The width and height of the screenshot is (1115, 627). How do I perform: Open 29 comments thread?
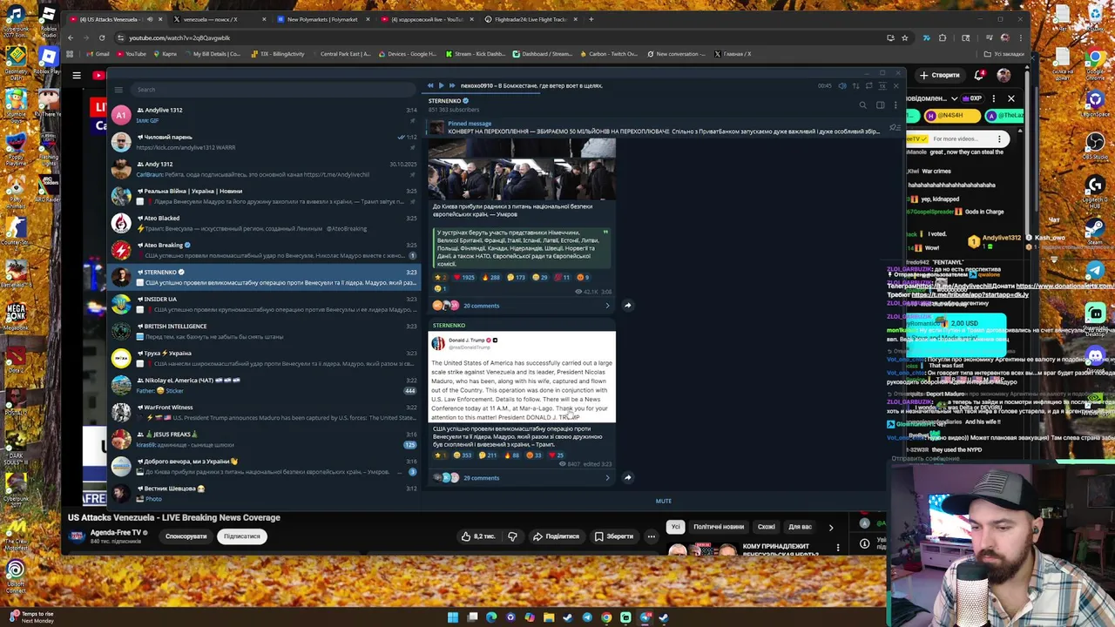[522, 477]
